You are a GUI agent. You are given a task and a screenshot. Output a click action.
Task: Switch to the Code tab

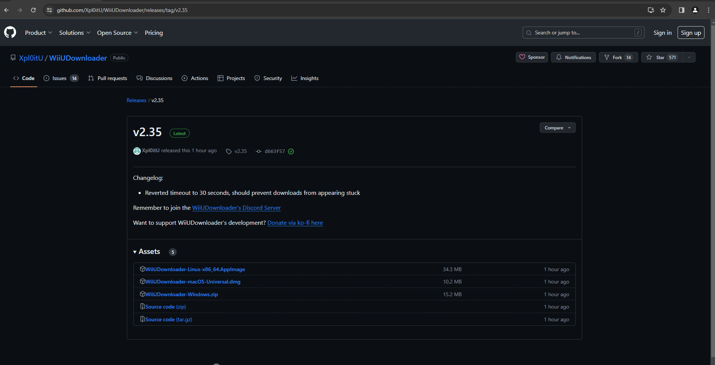24,78
